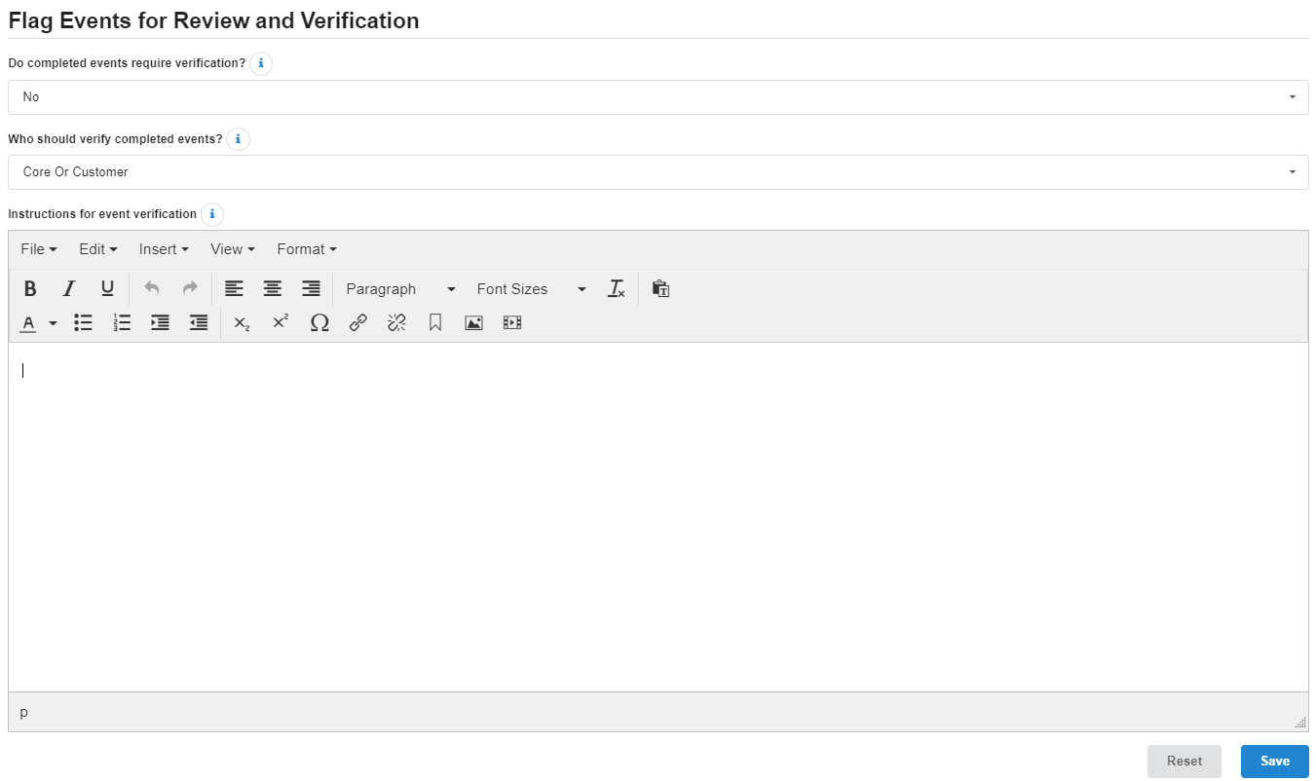1316x781 pixels.
Task: Toggle bold formatting in the editor
Action: 30,289
